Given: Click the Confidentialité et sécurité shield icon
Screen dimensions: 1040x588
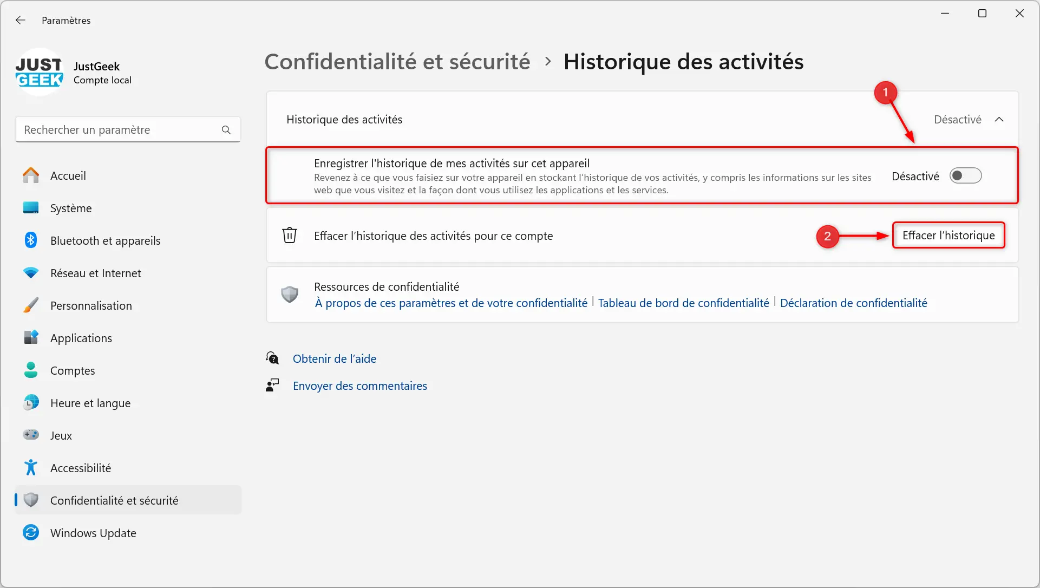Looking at the screenshot, I should pos(31,500).
